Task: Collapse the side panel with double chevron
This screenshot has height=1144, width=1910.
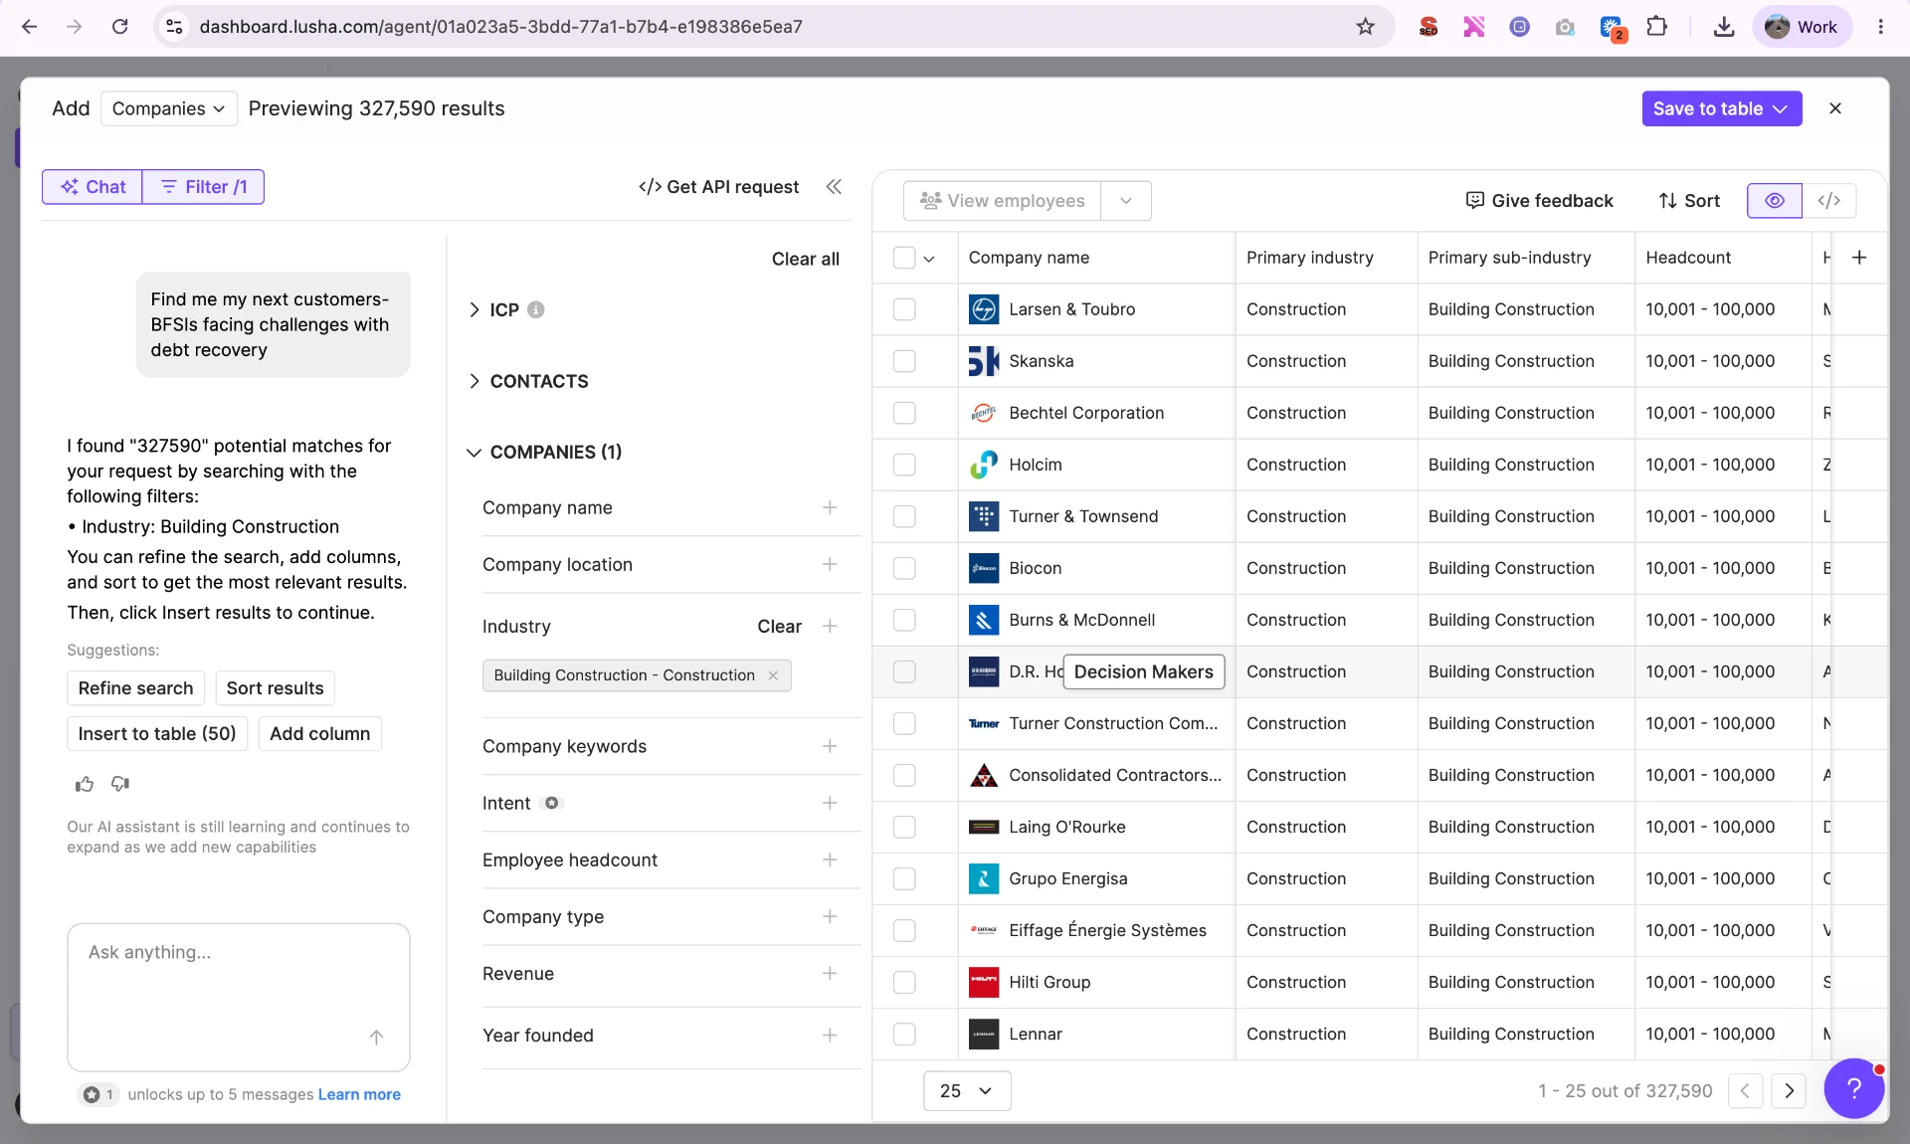Action: (x=834, y=187)
